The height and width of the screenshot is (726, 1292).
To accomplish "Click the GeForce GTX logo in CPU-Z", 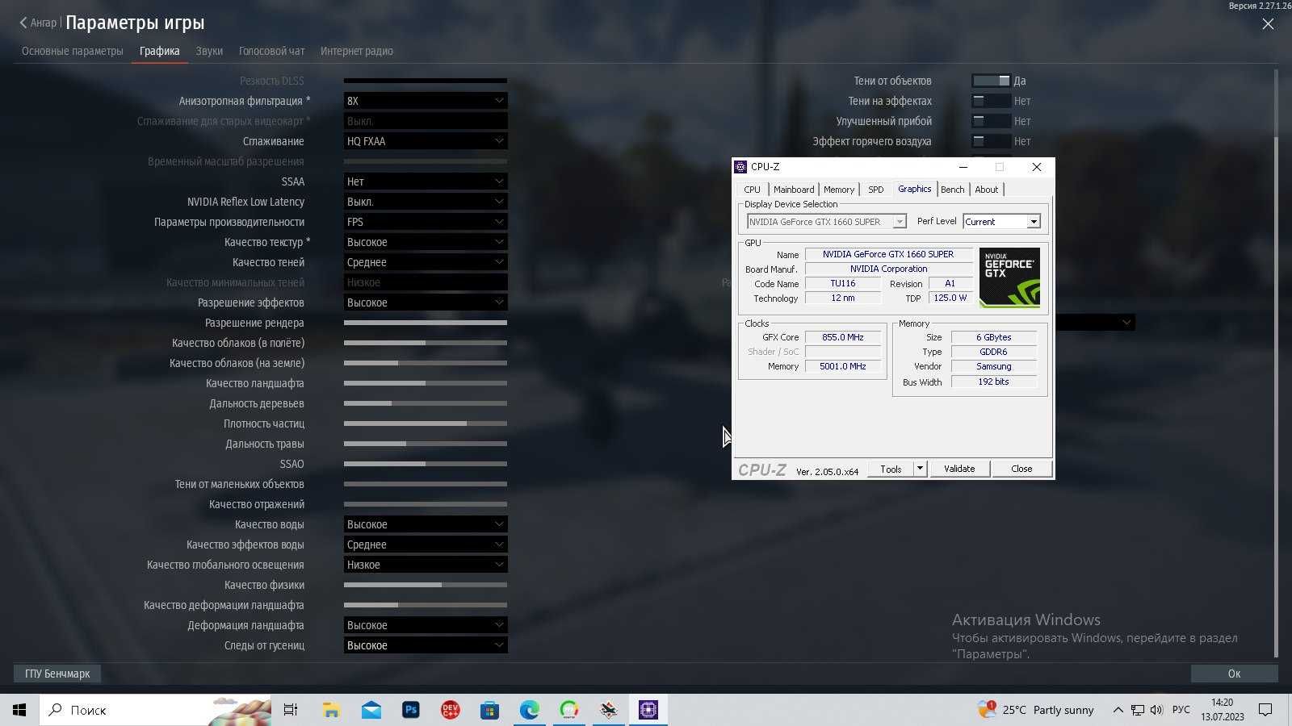I will tap(1009, 277).
